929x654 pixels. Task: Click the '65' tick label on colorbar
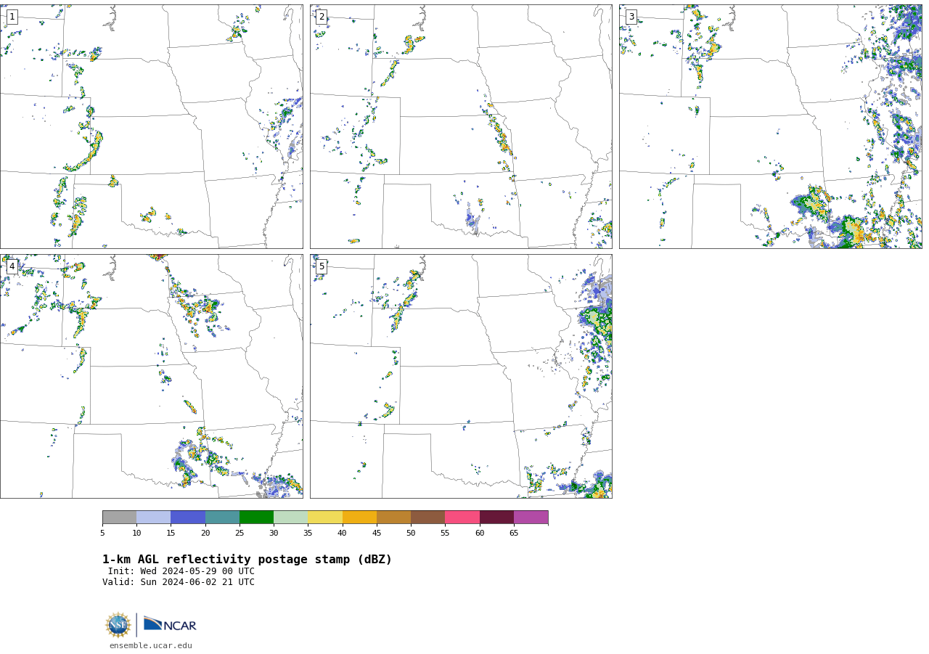click(514, 534)
